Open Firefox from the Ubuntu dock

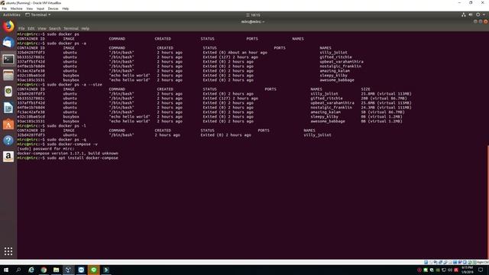[8, 27]
